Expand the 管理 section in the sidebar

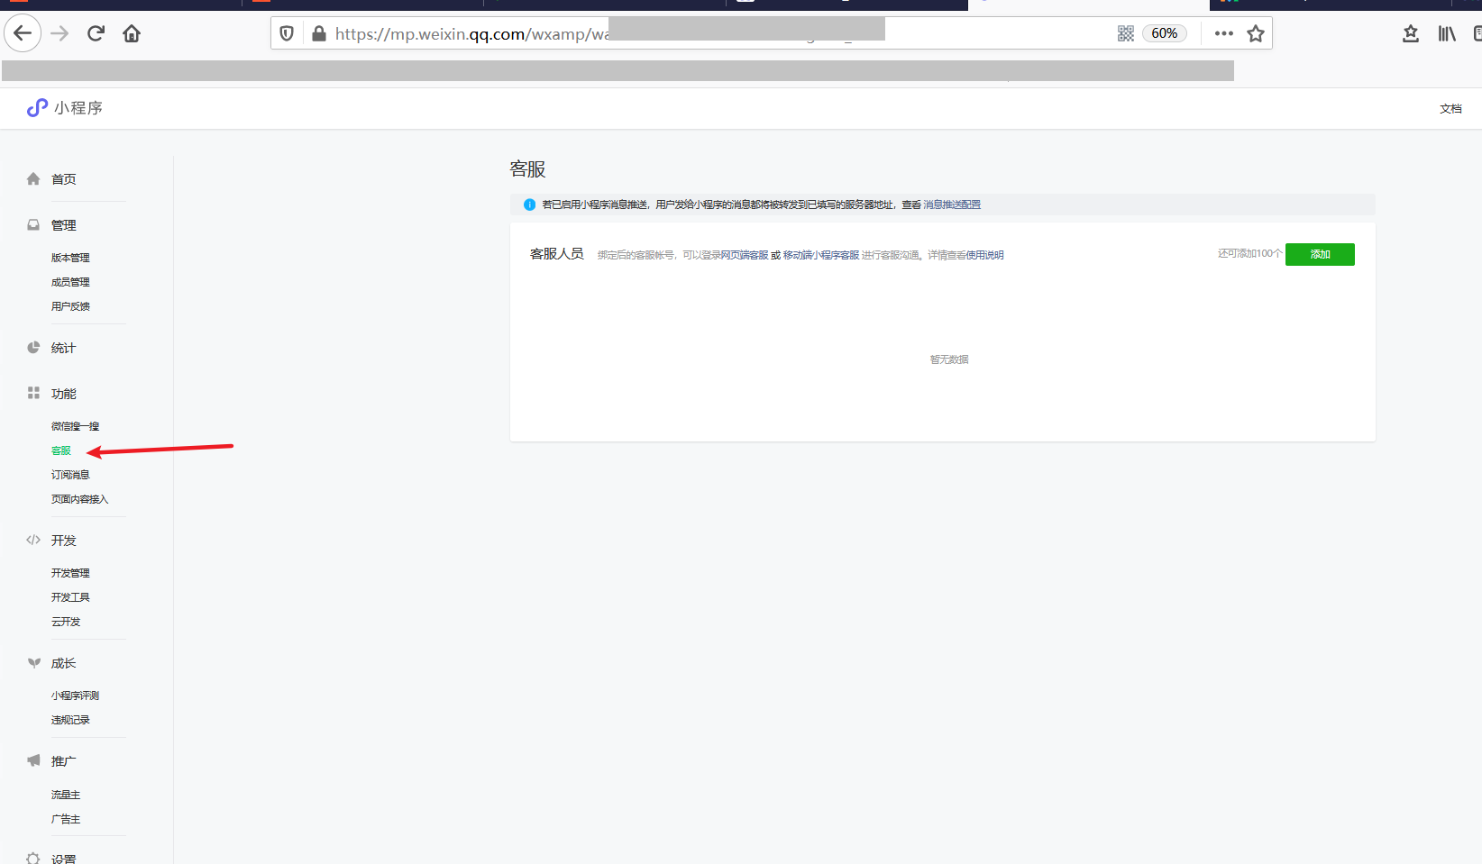(64, 224)
